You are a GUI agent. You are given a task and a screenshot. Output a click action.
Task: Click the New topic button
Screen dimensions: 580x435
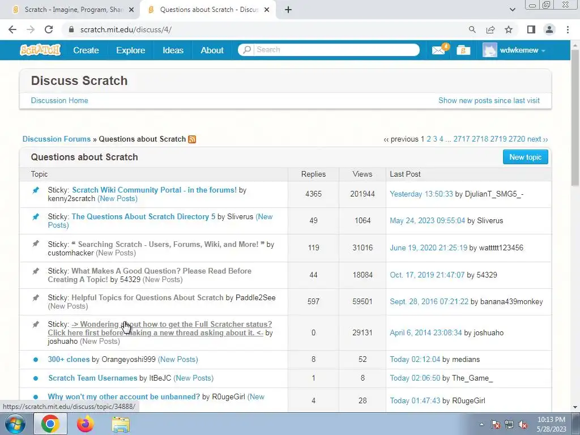525,157
